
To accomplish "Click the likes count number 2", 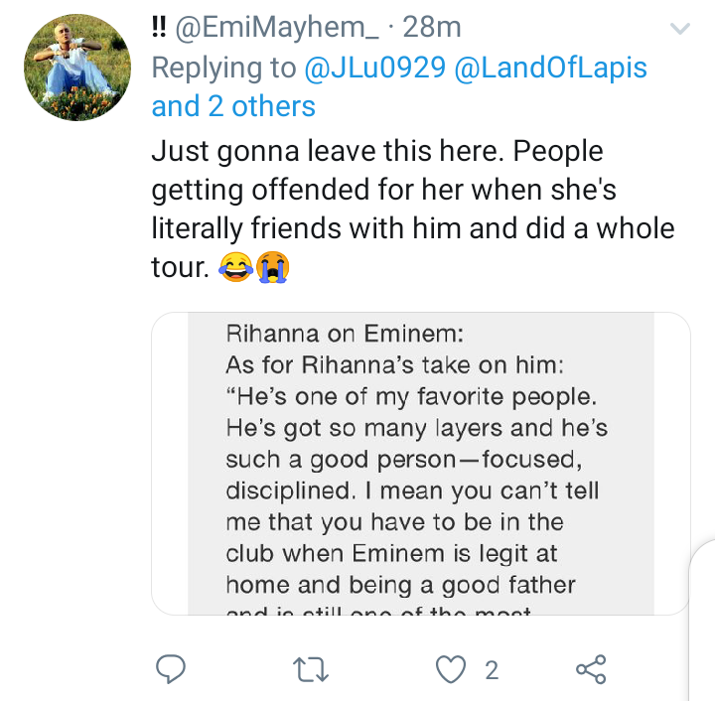I will point(492,670).
